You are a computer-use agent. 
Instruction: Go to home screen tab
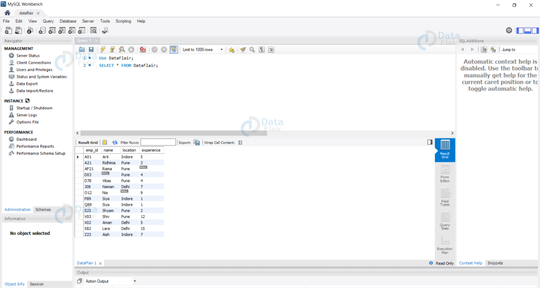coord(7,13)
